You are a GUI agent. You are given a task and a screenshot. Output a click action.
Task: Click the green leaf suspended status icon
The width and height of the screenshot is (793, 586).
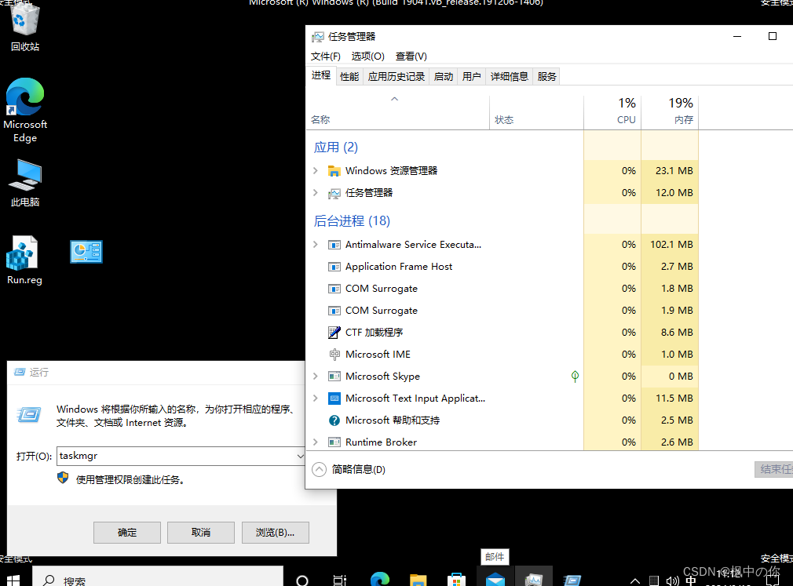pyautogui.click(x=575, y=377)
